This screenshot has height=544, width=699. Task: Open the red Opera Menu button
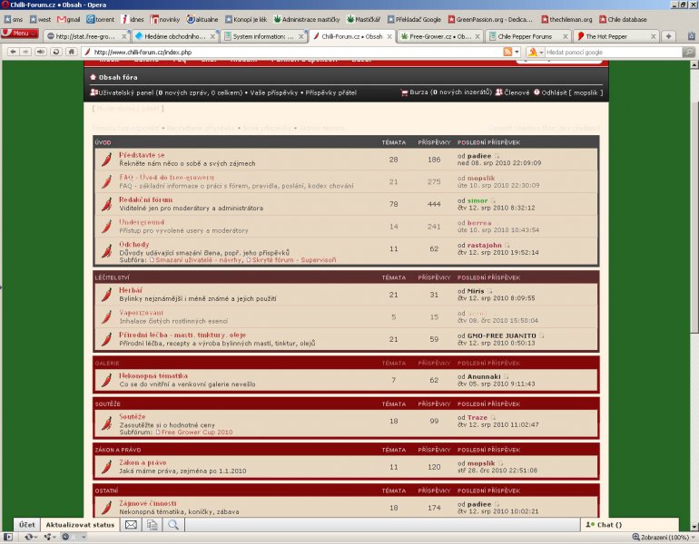click(x=19, y=34)
